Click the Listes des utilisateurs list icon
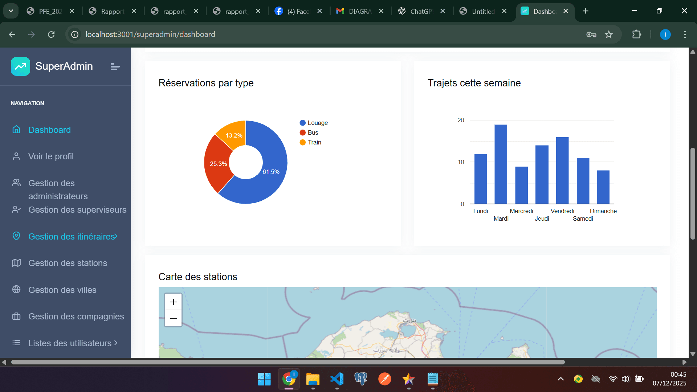697x392 pixels. click(16, 343)
